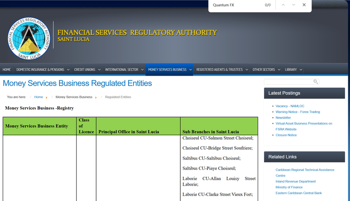Screen dimensions: 350x201
Task: Click Choiseul CU-Bridge Street Soufriere entry
Action: coord(217,148)
